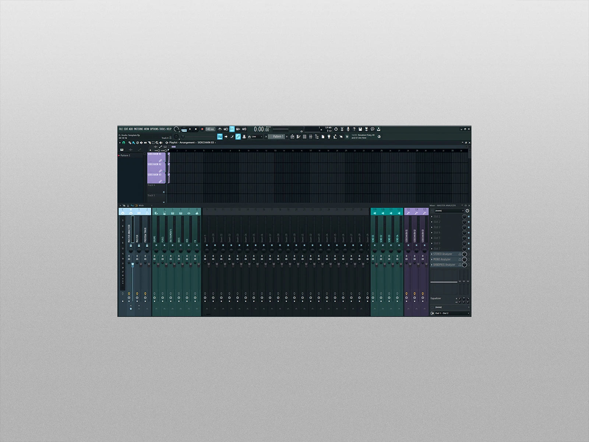Open the EDIT menu
The width and height of the screenshot is (589, 442).
126,129
